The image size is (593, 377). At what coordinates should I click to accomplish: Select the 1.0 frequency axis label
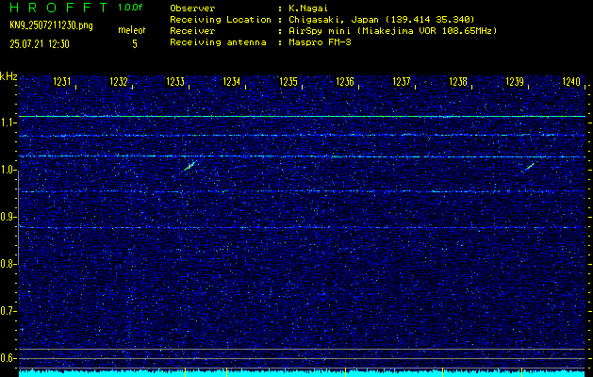(x=8, y=170)
